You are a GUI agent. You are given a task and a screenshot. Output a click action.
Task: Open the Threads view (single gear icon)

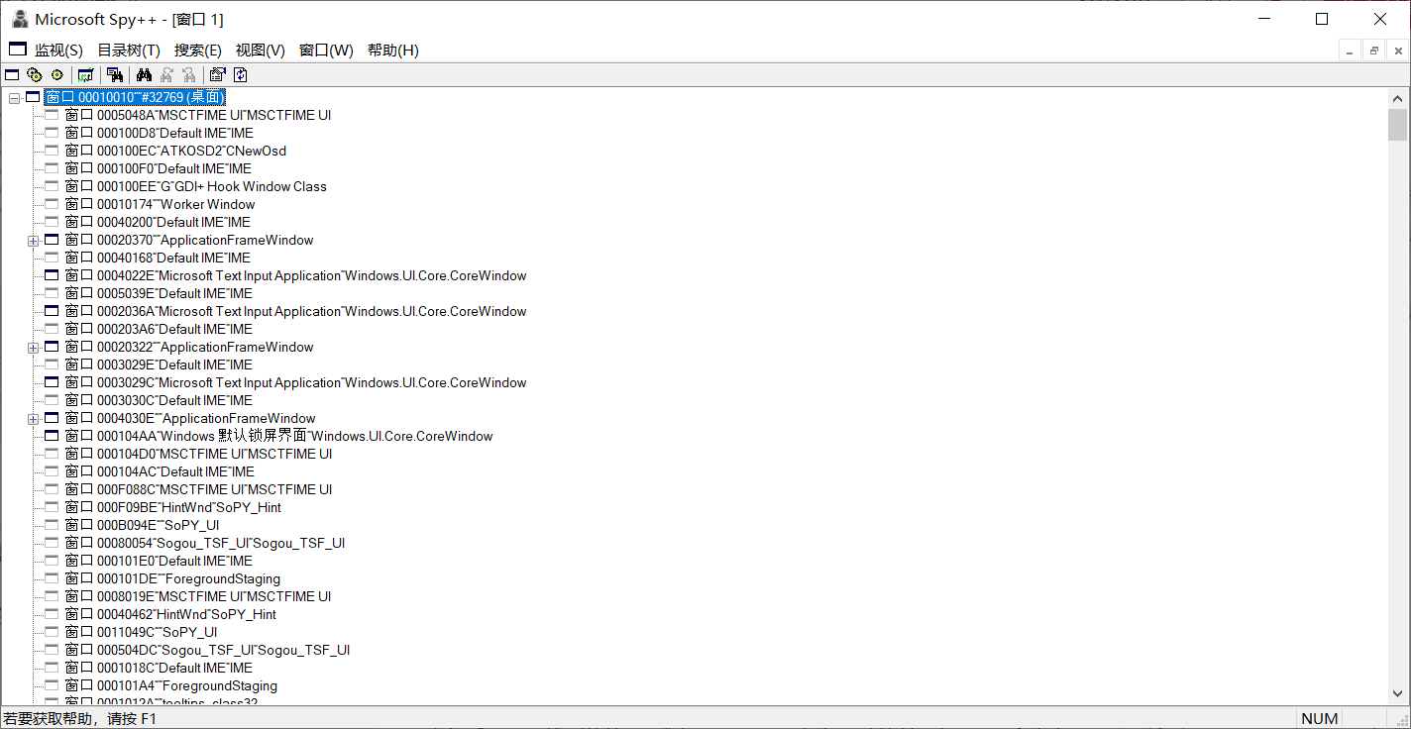click(x=56, y=74)
